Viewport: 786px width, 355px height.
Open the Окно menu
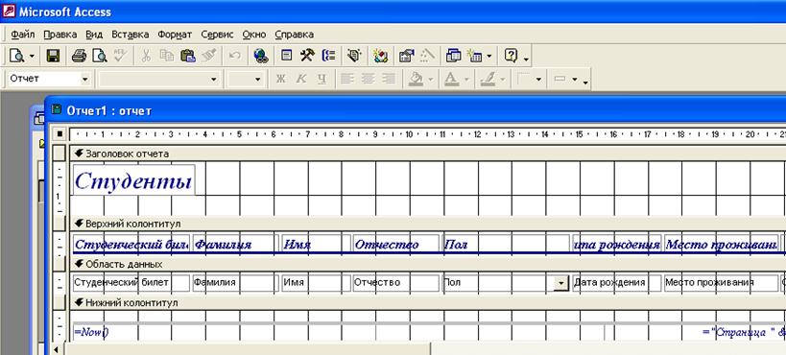pyautogui.click(x=254, y=35)
